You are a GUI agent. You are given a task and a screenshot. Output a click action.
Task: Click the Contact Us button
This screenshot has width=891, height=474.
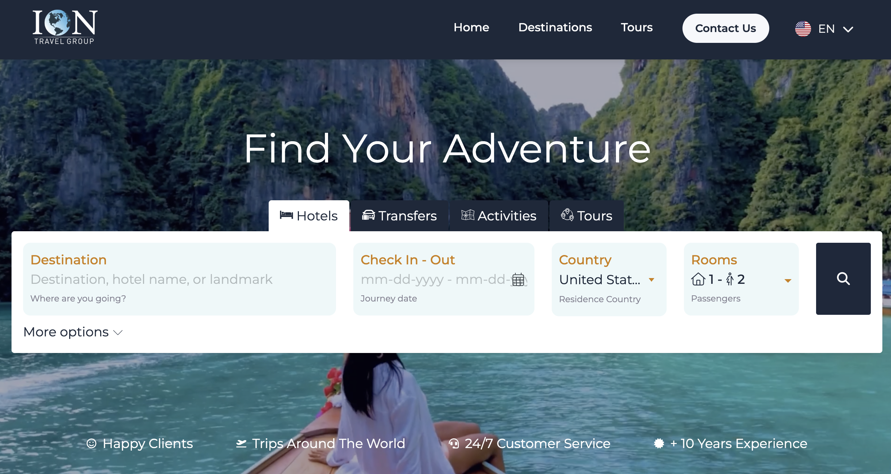pos(725,28)
